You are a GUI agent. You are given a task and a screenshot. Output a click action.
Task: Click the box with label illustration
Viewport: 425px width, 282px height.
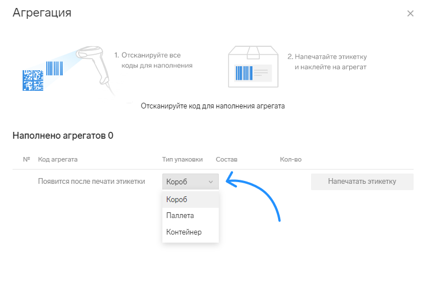click(253, 67)
